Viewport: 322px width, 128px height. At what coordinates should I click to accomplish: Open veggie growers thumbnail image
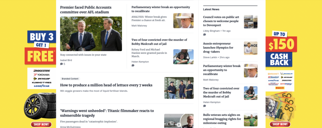tap(179, 88)
